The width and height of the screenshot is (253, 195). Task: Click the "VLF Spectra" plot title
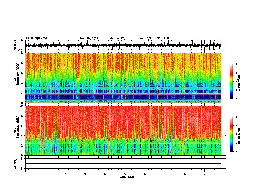point(36,38)
